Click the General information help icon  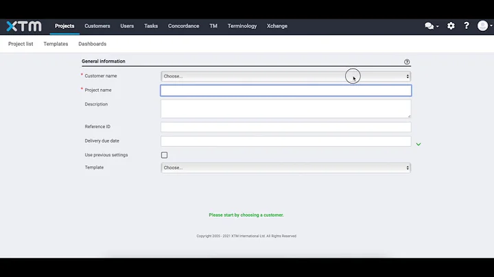coord(407,62)
